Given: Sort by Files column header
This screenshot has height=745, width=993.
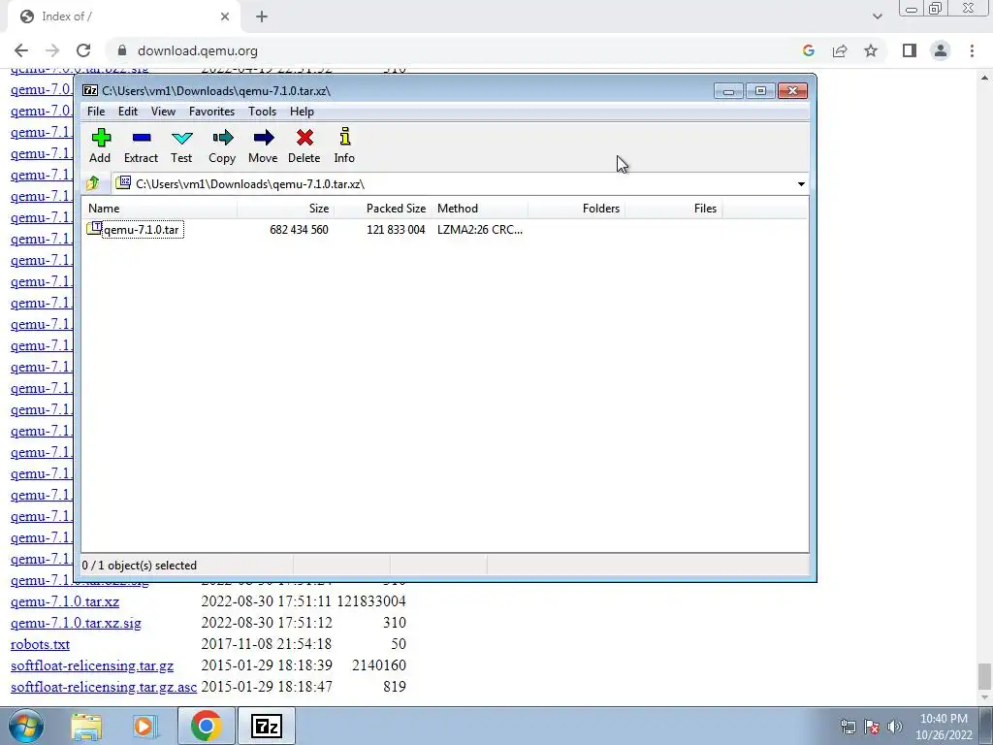Looking at the screenshot, I should (x=673, y=209).
